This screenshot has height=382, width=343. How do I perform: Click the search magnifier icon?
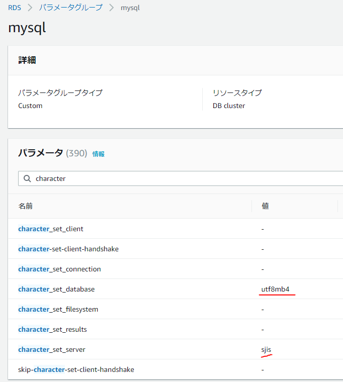point(27,178)
